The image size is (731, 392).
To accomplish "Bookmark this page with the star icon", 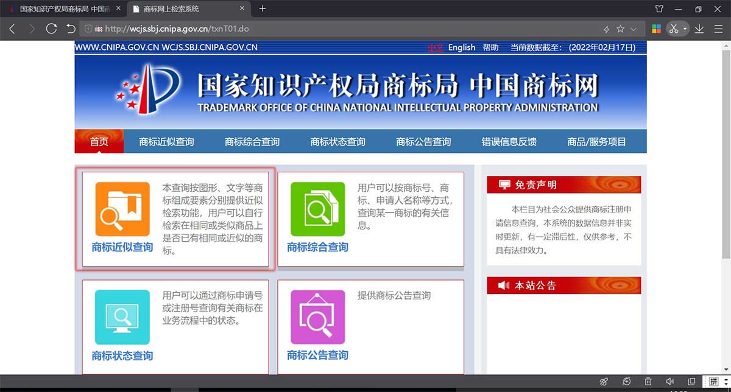I will [620, 29].
